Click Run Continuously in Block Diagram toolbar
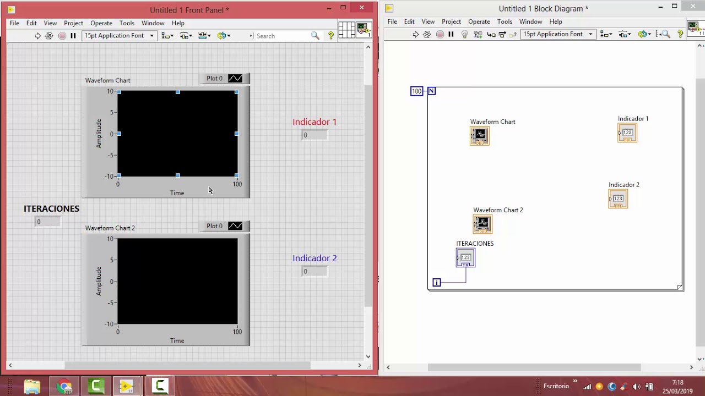 pyautogui.click(x=427, y=34)
